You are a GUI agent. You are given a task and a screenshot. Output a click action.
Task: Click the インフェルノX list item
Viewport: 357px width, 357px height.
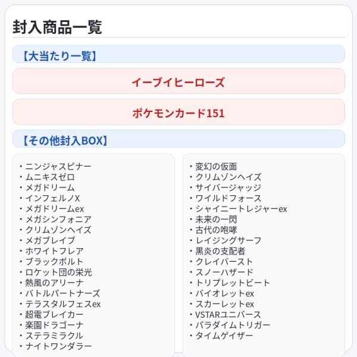(52, 198)
